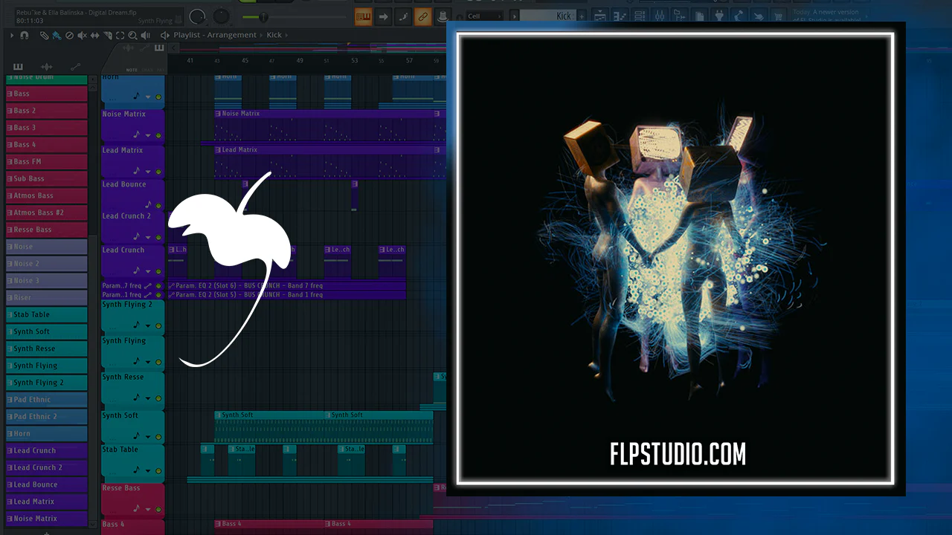This screenshot has width=952, height=535.
Task: Toggle the playlist magnet snap icon
Action: click(25, 35)
